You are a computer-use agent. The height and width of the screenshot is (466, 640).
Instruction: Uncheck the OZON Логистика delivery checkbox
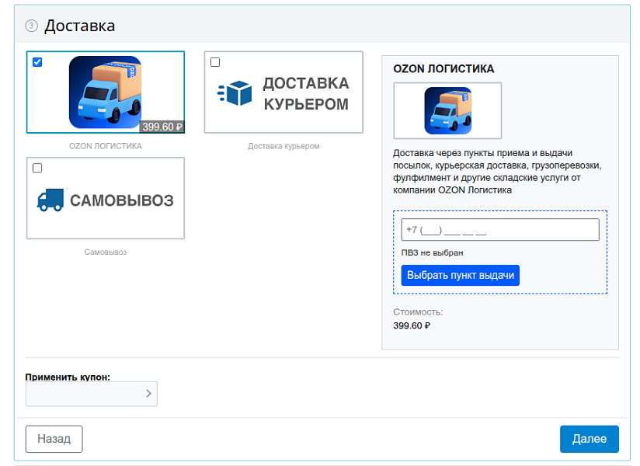[37, 62]
